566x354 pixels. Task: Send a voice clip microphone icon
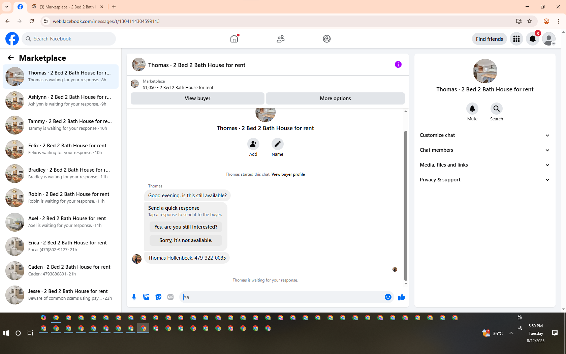click(x=134, y=297)
